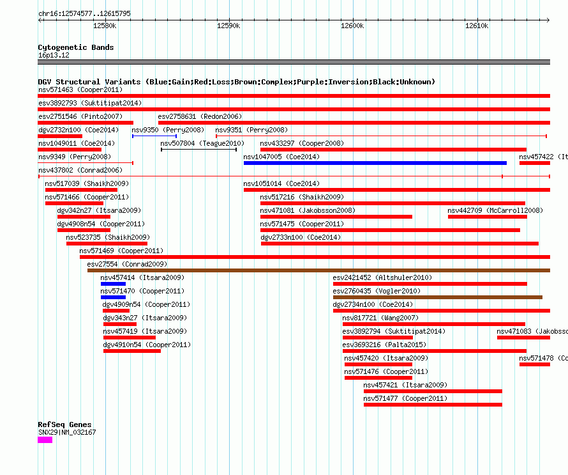The image size is (568, 475).
Task: Click the 12600k ruler position
Action: click(x=352, y=26)
